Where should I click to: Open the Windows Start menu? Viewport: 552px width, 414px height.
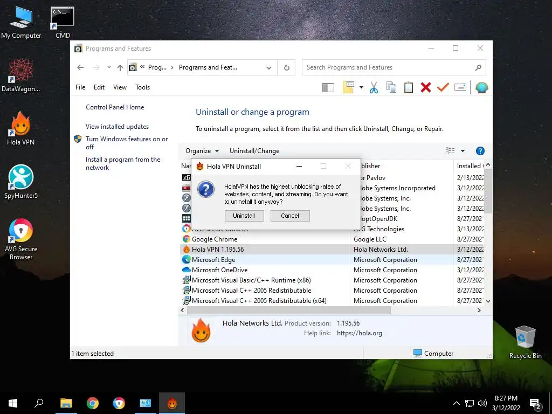(13, 403)
